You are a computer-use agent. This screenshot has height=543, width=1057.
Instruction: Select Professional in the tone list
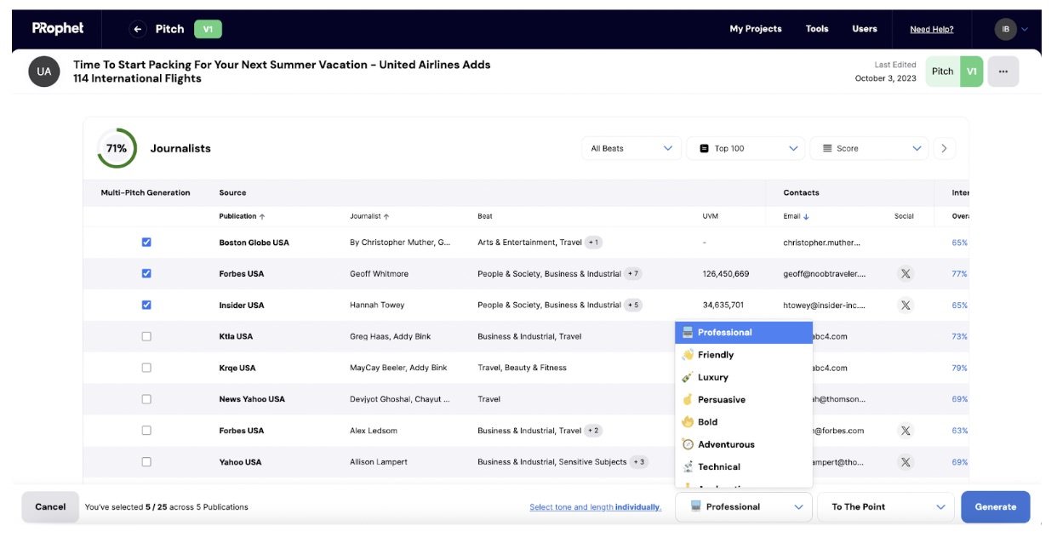coord(744,332)
